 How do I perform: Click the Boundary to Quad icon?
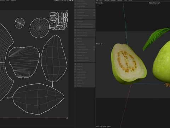(75, 61)
